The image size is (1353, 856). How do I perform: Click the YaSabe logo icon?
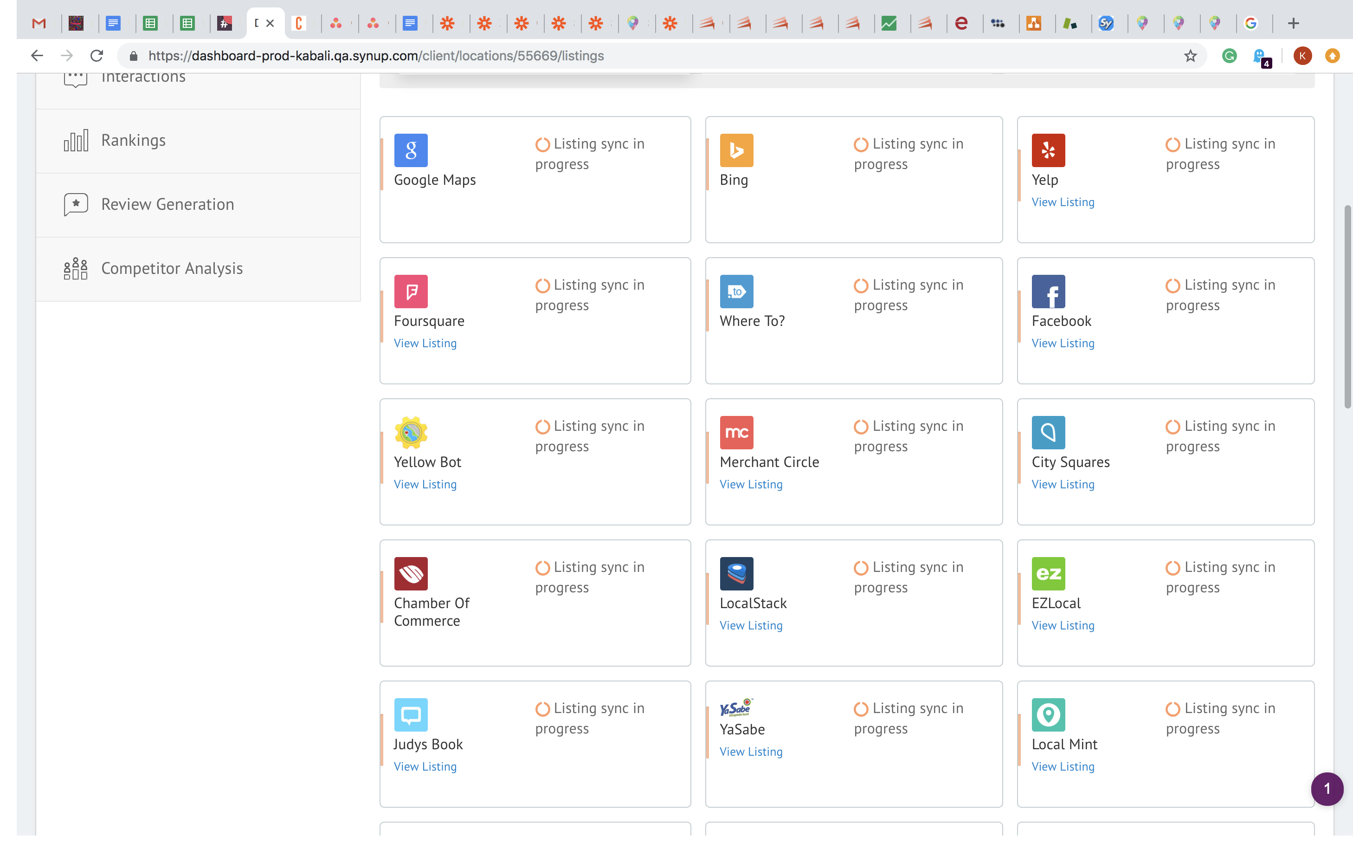[736, 707]
